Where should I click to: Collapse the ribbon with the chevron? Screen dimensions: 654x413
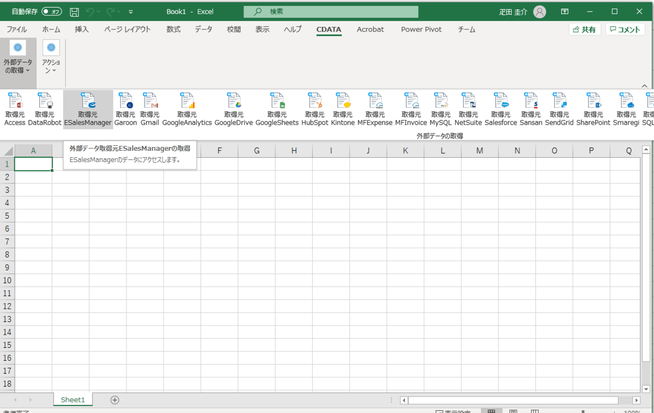(644, 86)
